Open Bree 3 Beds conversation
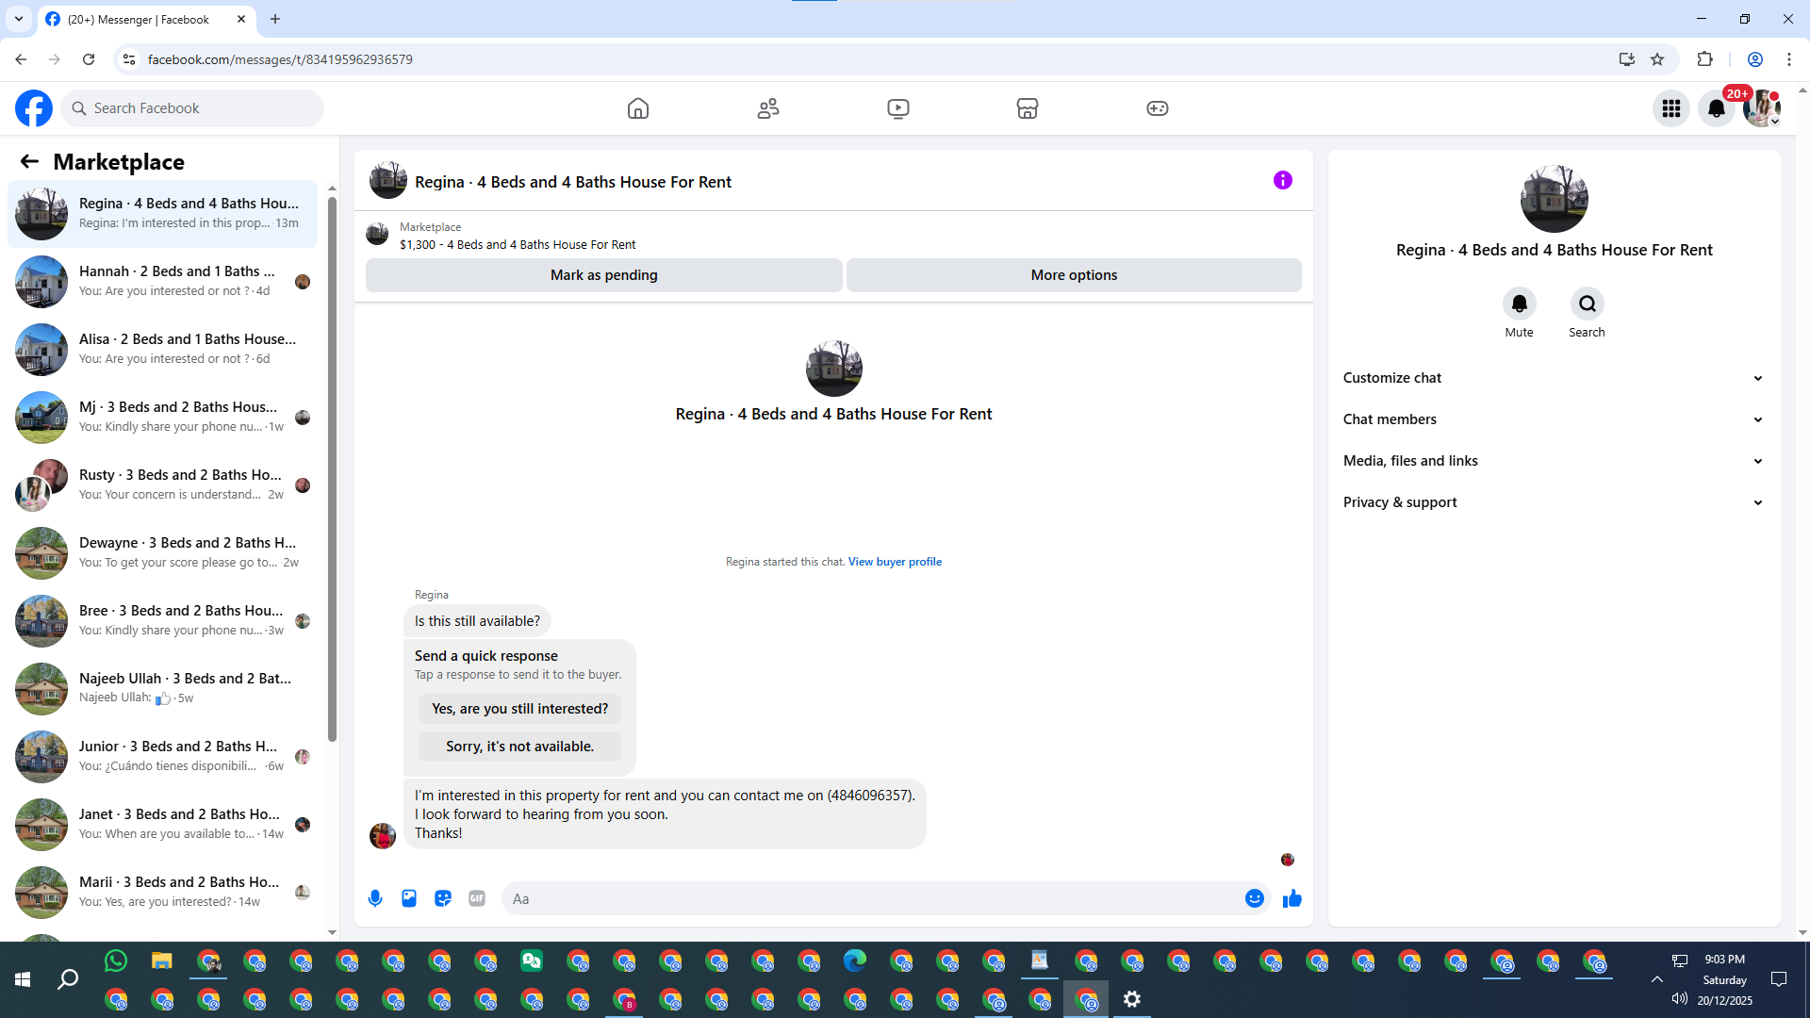Screen dimensions: 1810x1018 coord(163,621)
